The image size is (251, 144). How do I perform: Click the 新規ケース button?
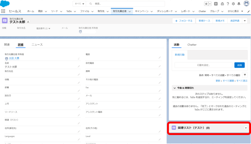pyautogui.click(x=205, y=21)
